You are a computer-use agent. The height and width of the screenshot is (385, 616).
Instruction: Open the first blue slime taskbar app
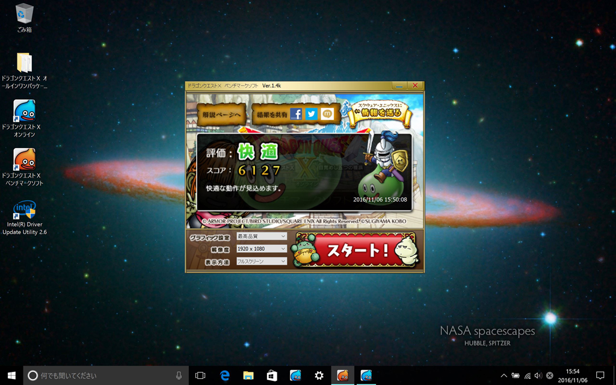(295, 375)
